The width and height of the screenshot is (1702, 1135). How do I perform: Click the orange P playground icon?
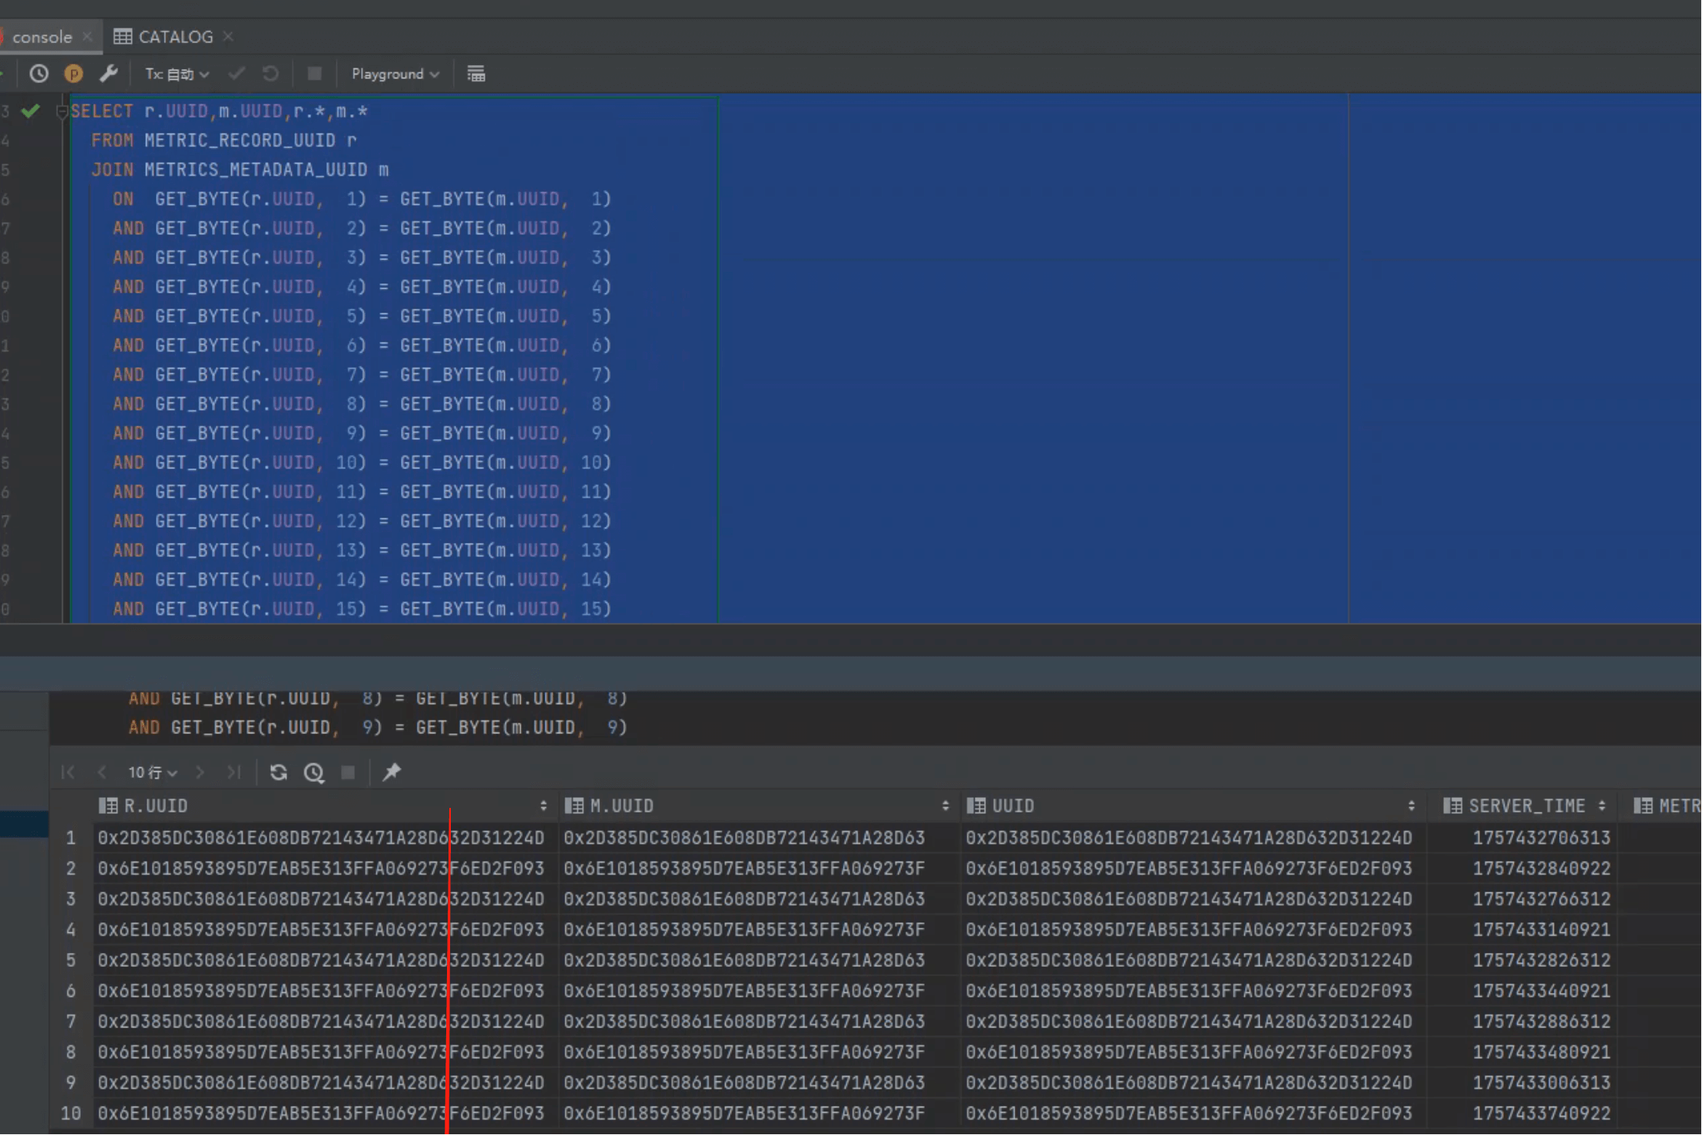pos(74,74)
